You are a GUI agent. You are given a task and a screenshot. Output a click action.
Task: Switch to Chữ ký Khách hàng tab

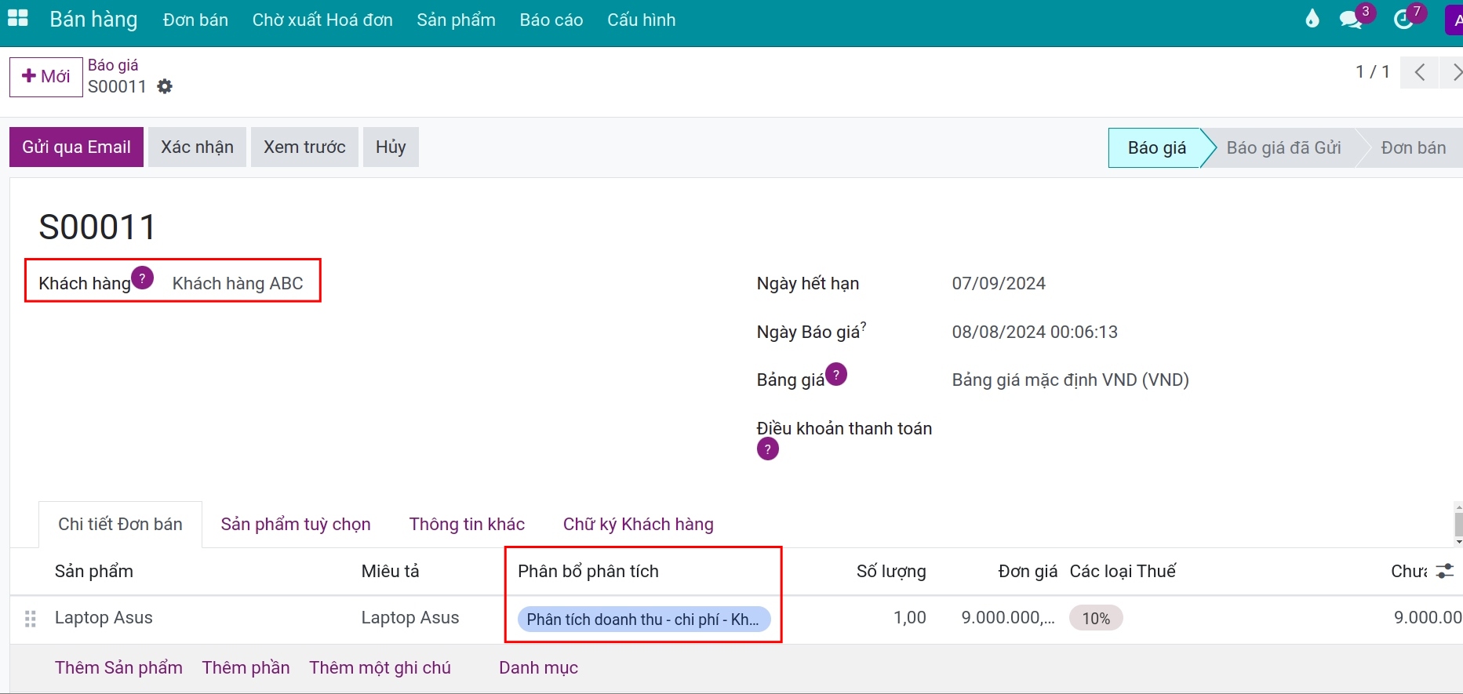point(638,524)
